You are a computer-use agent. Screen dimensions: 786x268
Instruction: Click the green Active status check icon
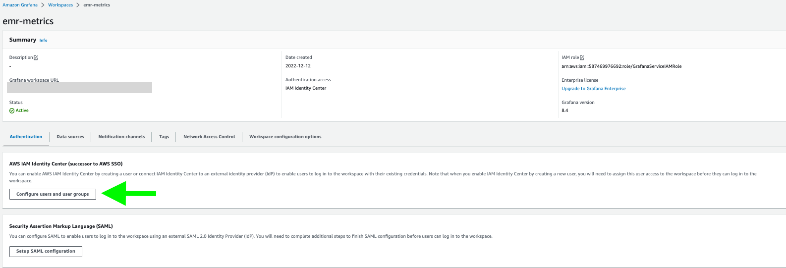point(12,111)
